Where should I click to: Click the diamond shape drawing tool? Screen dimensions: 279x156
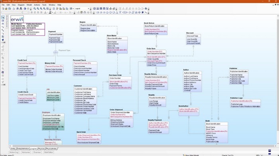(130, 12)
